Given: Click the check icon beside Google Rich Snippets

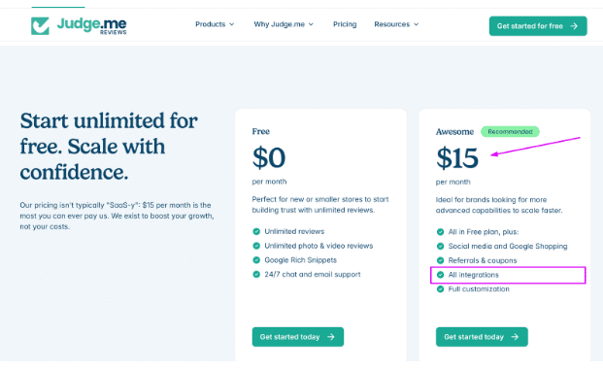Looking at the screenshot, I should point(256,260).
